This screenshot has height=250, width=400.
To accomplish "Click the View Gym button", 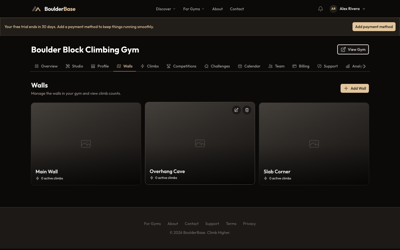I will click(x=353, y=49).
